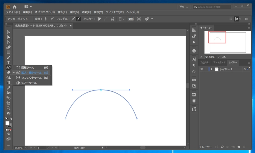This screenshot has width=255, height=153.
Task: Click Navigator preview red view box
Action: pos(217,37)
